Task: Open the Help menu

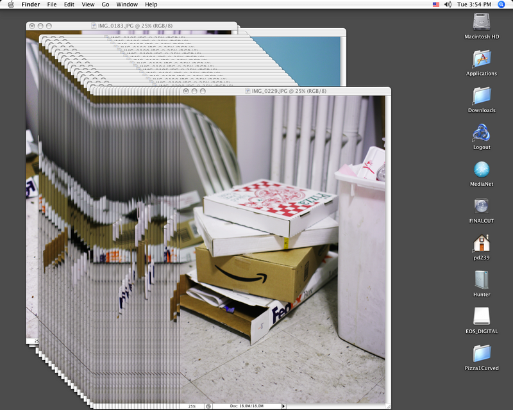Action: coord(151,4)
